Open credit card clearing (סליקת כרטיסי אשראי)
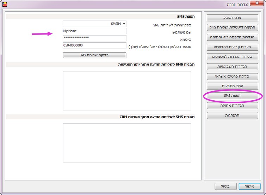This screenshot has width=266, height=195. click(x=232, y=76)
